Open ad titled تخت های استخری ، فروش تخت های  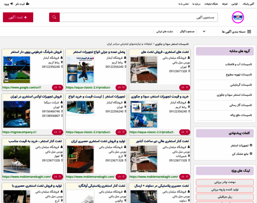pos(165,52)
